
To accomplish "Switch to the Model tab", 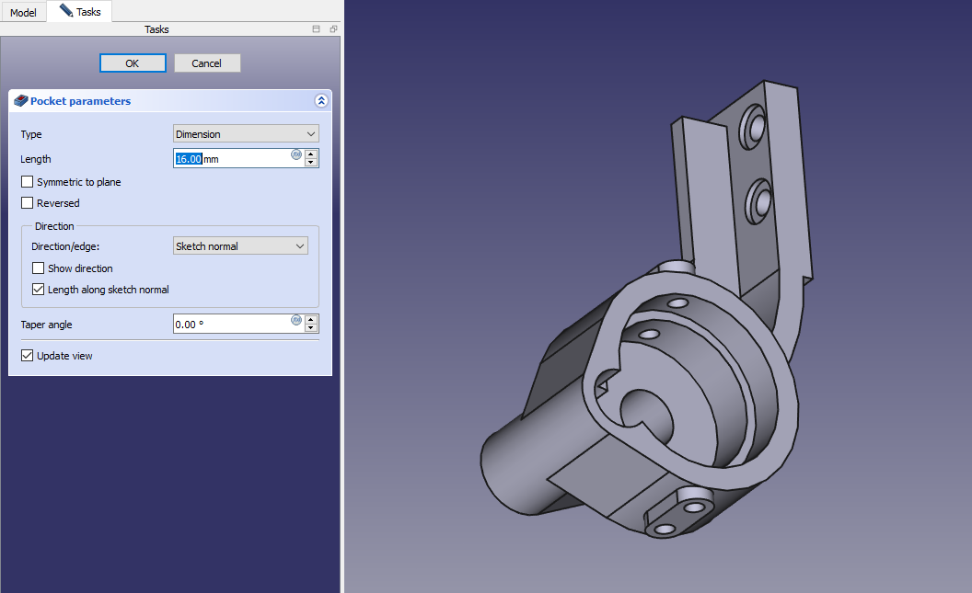I will 23,13.
